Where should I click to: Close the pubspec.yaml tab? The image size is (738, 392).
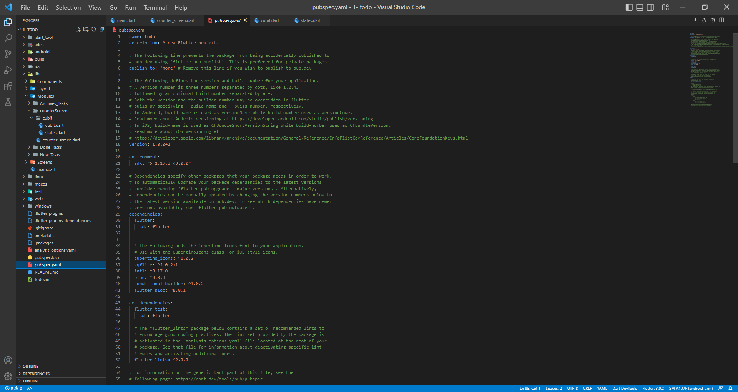click(245, 20)
